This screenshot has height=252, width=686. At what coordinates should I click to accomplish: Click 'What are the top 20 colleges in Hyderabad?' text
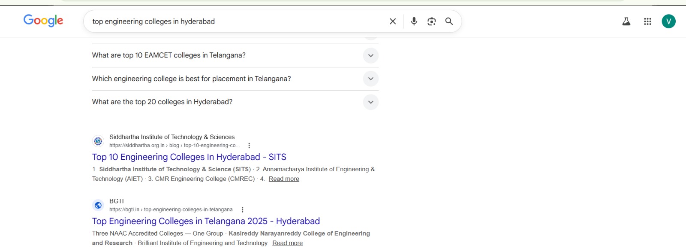(x=162, y=102)
